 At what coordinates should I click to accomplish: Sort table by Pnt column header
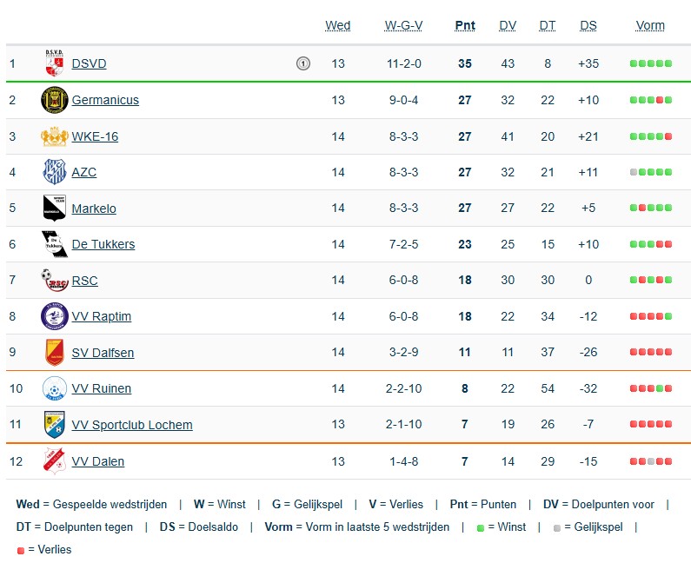465,25
